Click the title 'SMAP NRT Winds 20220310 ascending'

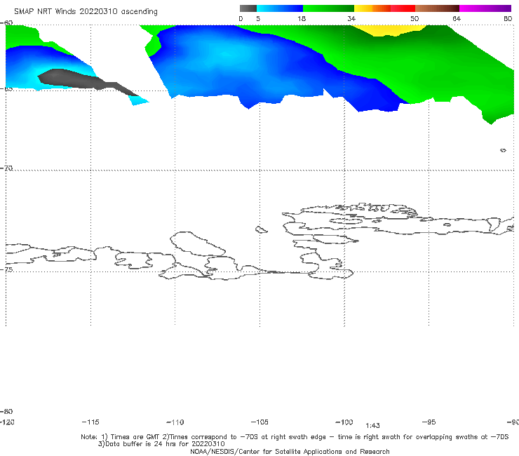coord(86,12)
